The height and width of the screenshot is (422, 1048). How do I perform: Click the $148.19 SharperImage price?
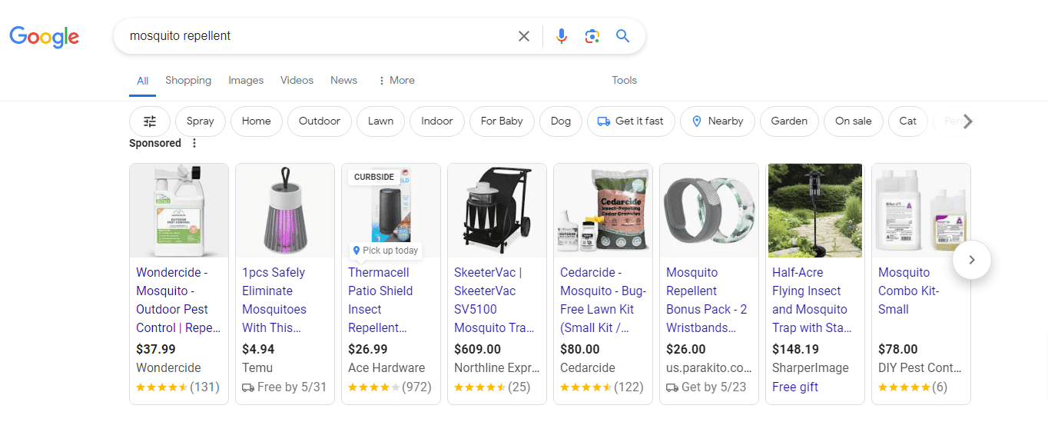795,349
